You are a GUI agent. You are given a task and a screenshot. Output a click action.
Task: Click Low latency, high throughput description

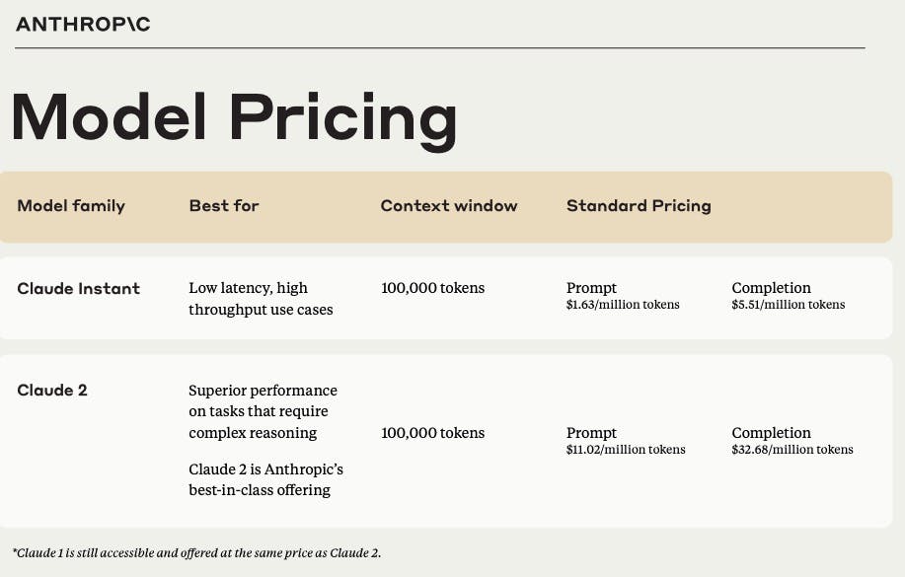(x=261, y=298)
